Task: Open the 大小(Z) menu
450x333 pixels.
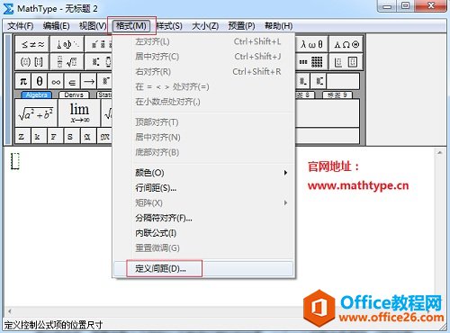Action: pos(205,26)
